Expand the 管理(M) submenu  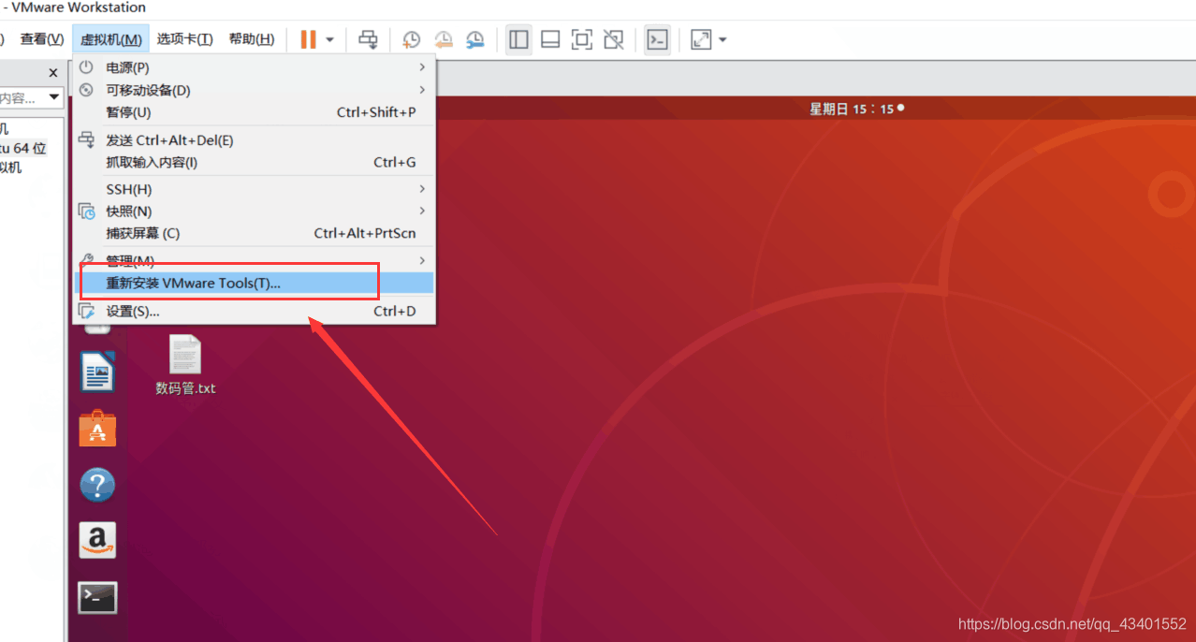pyautogui.click(x=254, y=260)
